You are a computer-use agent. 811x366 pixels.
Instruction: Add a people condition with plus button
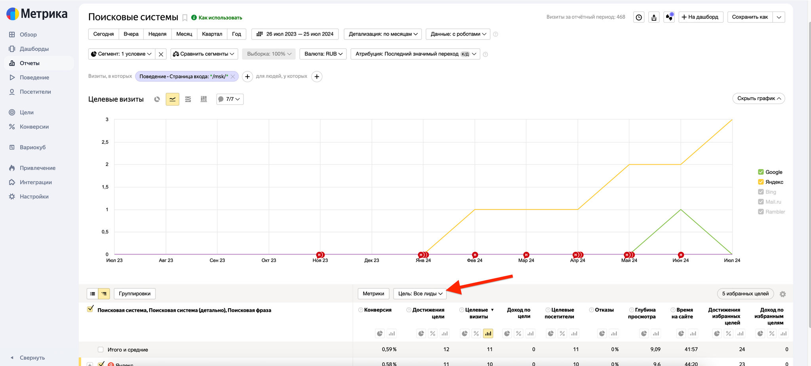(317, 77)
